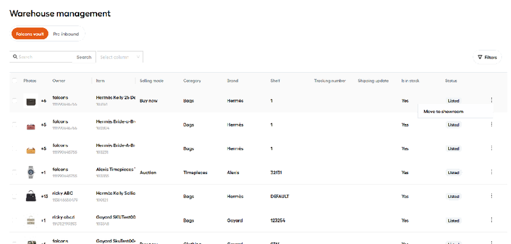Open the actions menu for Alexis Timepieces
Screen dimensions: 511x244
pyautogui.click(x=491, y=172)
